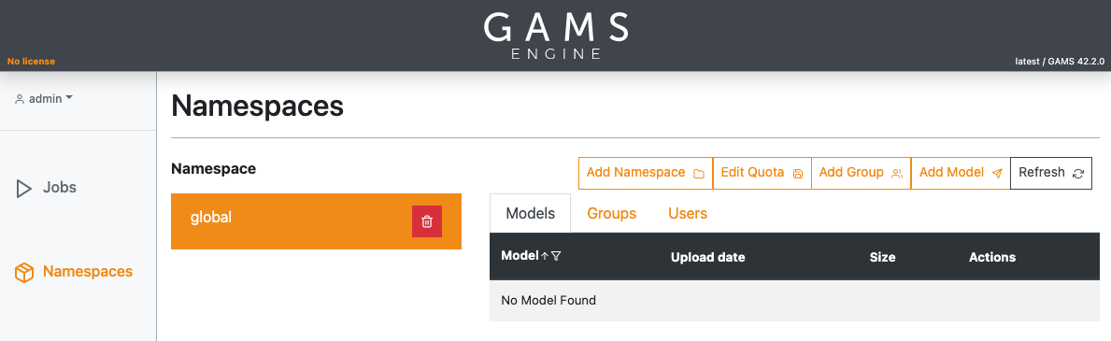The width and height of the screenshot is (1111, 341).
Task: Click the latest / GAMS 42.2.0 version text
Action: tap(1060, 62)
